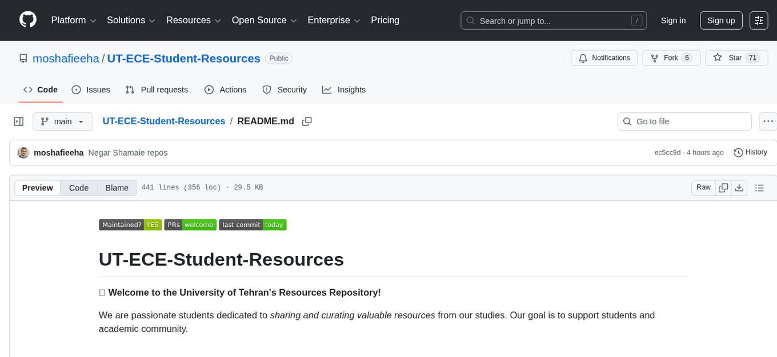Open the command palette settings icon
Screen dimensions: 777x357
(759, 21)
